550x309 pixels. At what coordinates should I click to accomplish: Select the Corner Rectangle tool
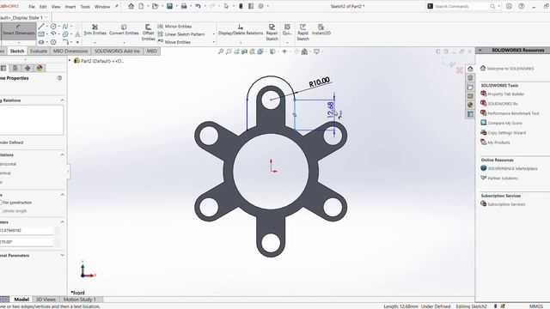pos(41,34)
